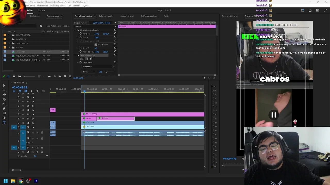Select the Pen tool in the timeline toolbox
The image size is (330, 185).
coord(4,108)
